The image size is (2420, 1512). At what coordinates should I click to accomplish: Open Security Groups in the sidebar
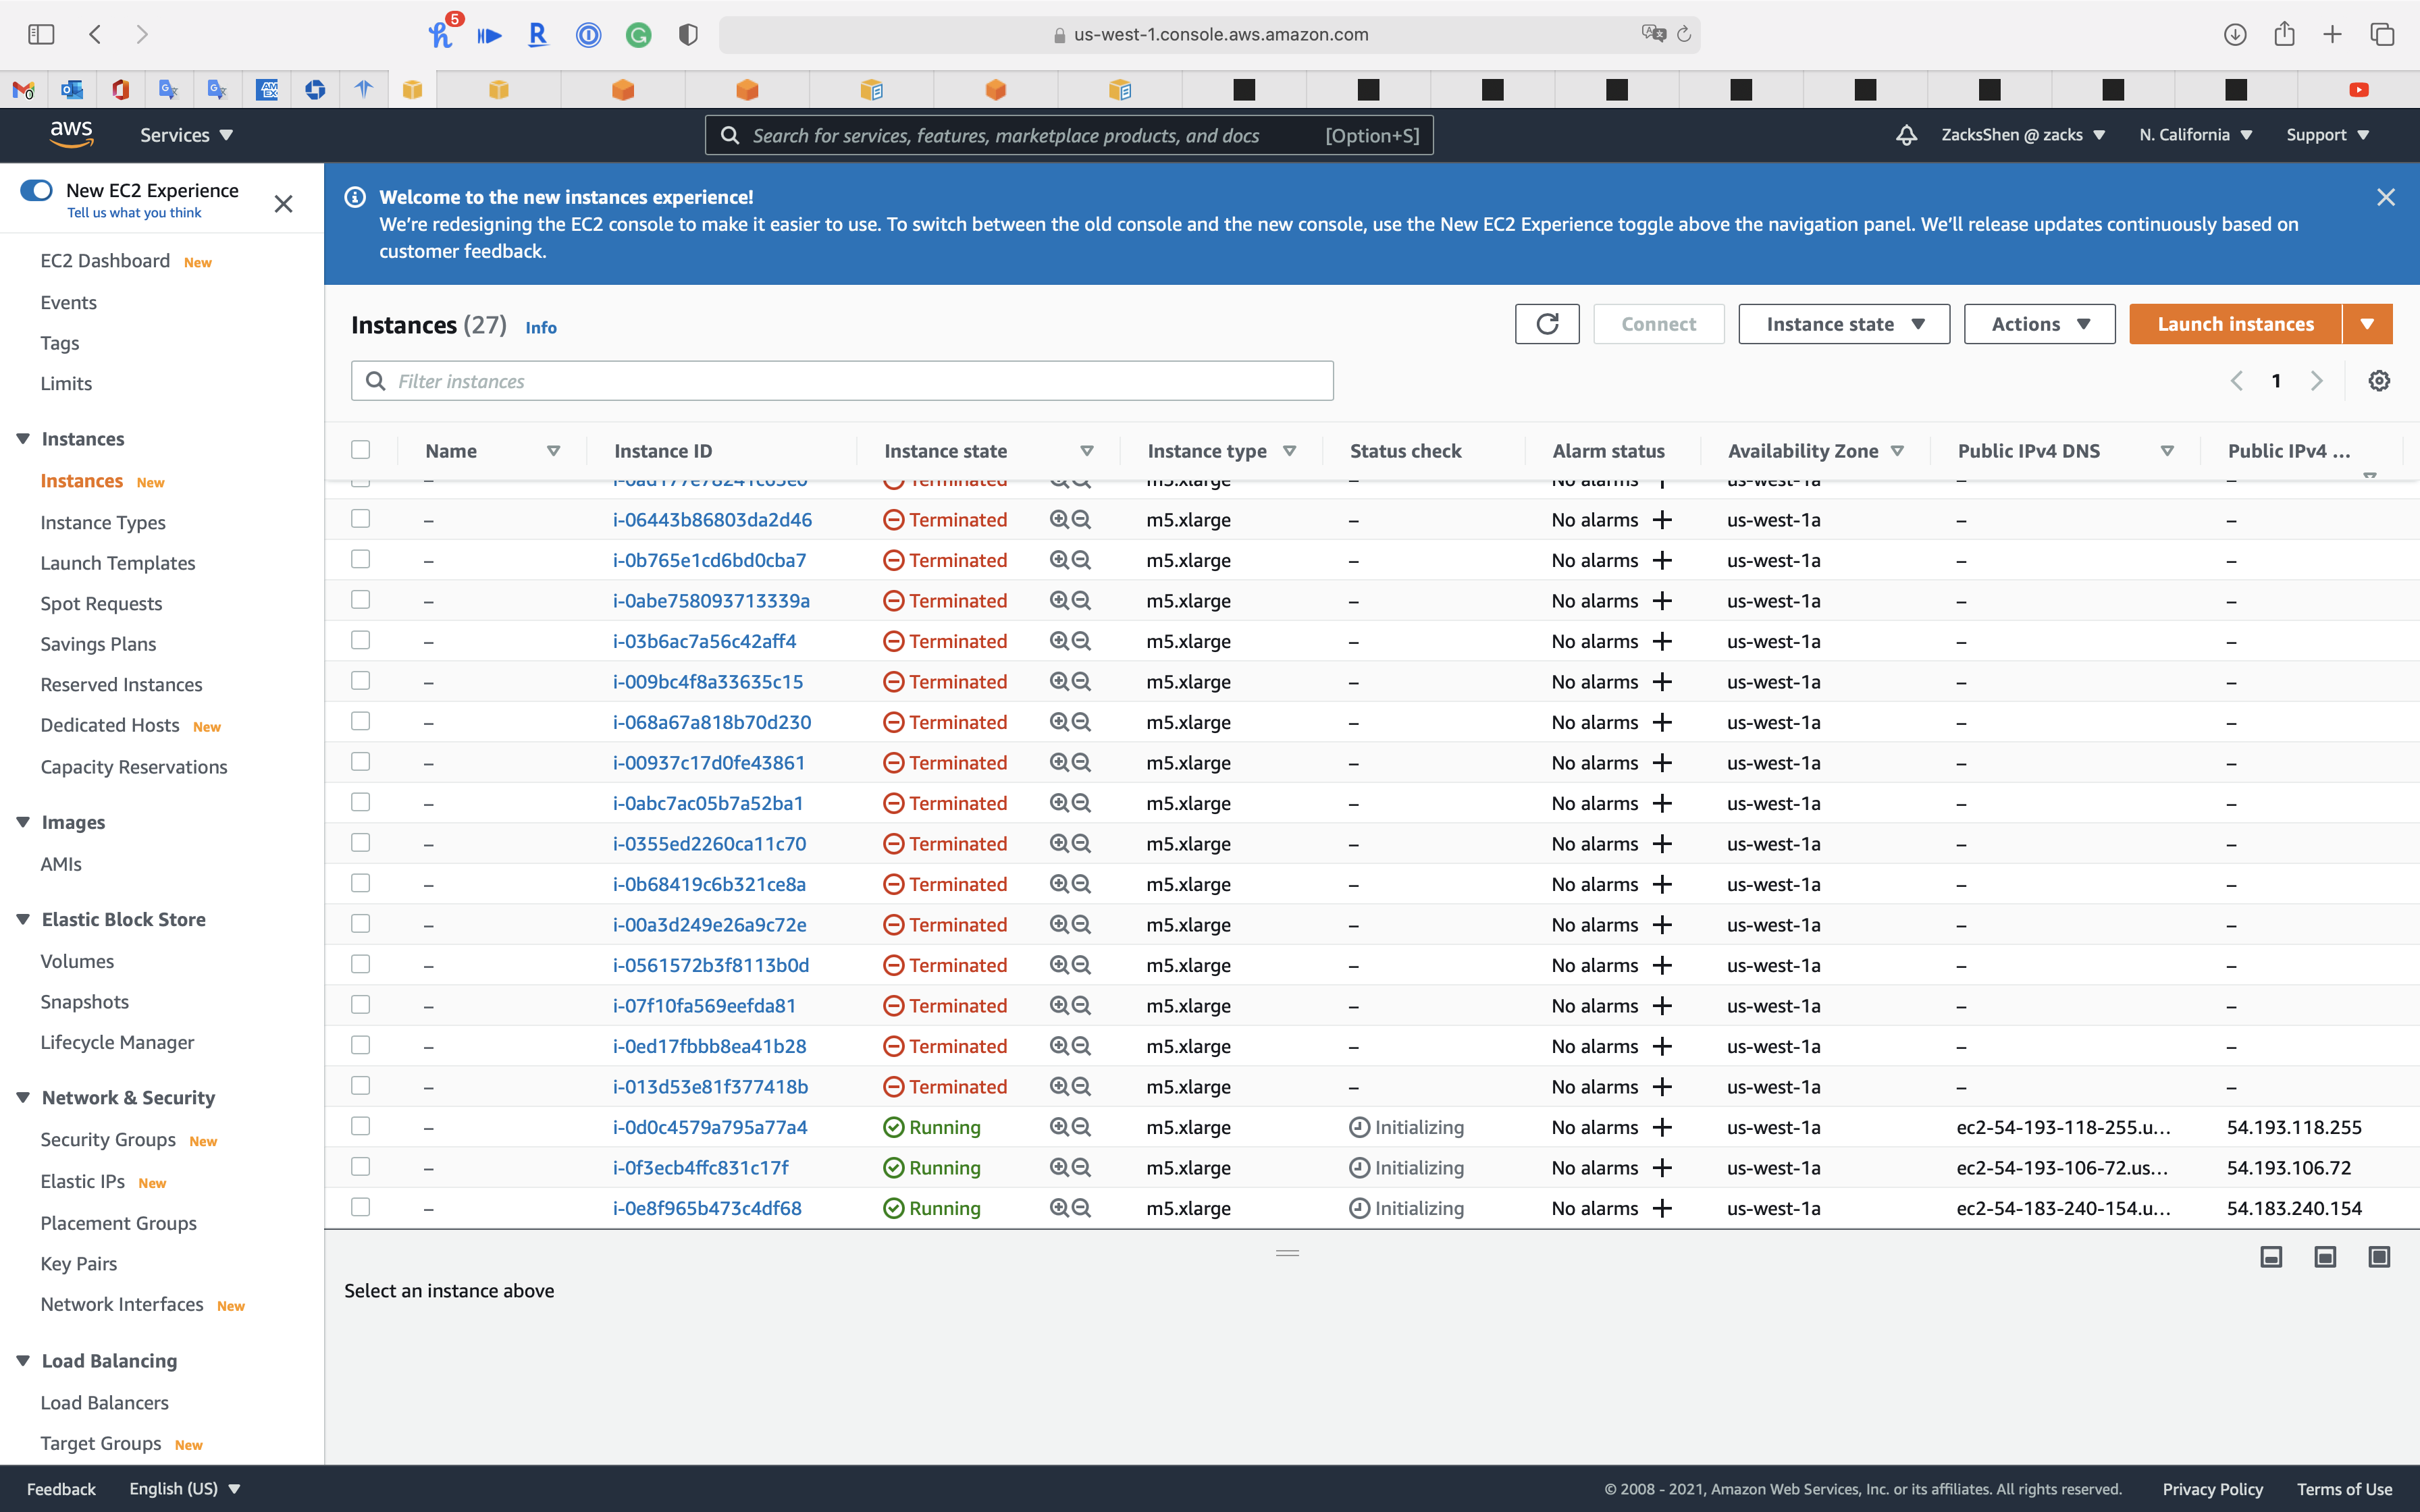108,1140
